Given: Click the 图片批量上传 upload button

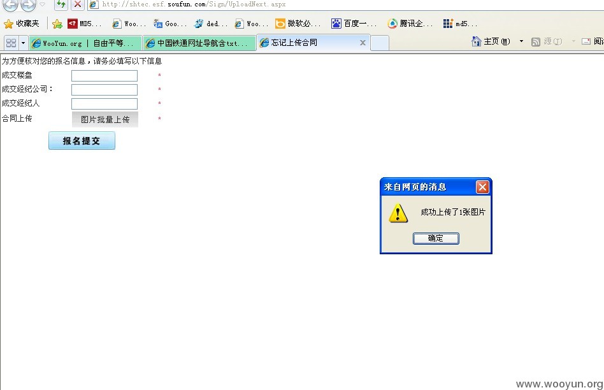Looking at the screenshot, I should 105,119.
